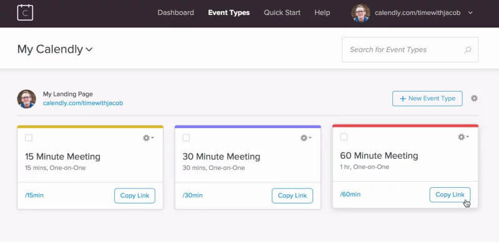Click '15 mins, One-on-One' text

pos(56,168)
